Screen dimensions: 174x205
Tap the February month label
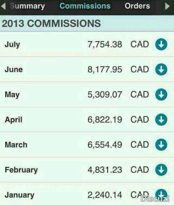tap(21, 170)
